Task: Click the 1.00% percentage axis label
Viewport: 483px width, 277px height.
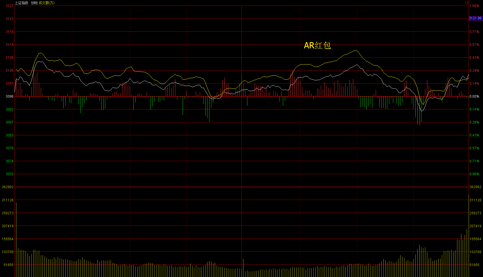Action: click(474, 6)
